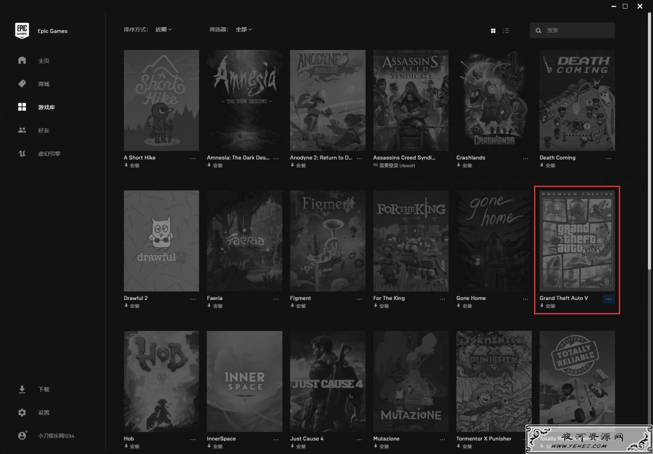Install Crashlands

[464, 165]
